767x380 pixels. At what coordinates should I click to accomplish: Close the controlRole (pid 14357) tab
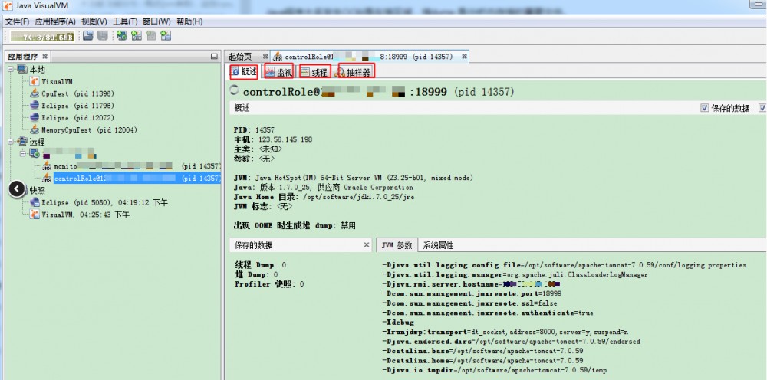coord(464,57)
